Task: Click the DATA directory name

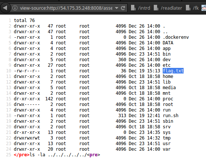Action: pyautogui.click(x=168, y=43)
